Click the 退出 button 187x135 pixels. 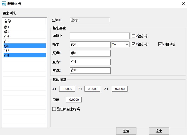[x=159, y=131]
